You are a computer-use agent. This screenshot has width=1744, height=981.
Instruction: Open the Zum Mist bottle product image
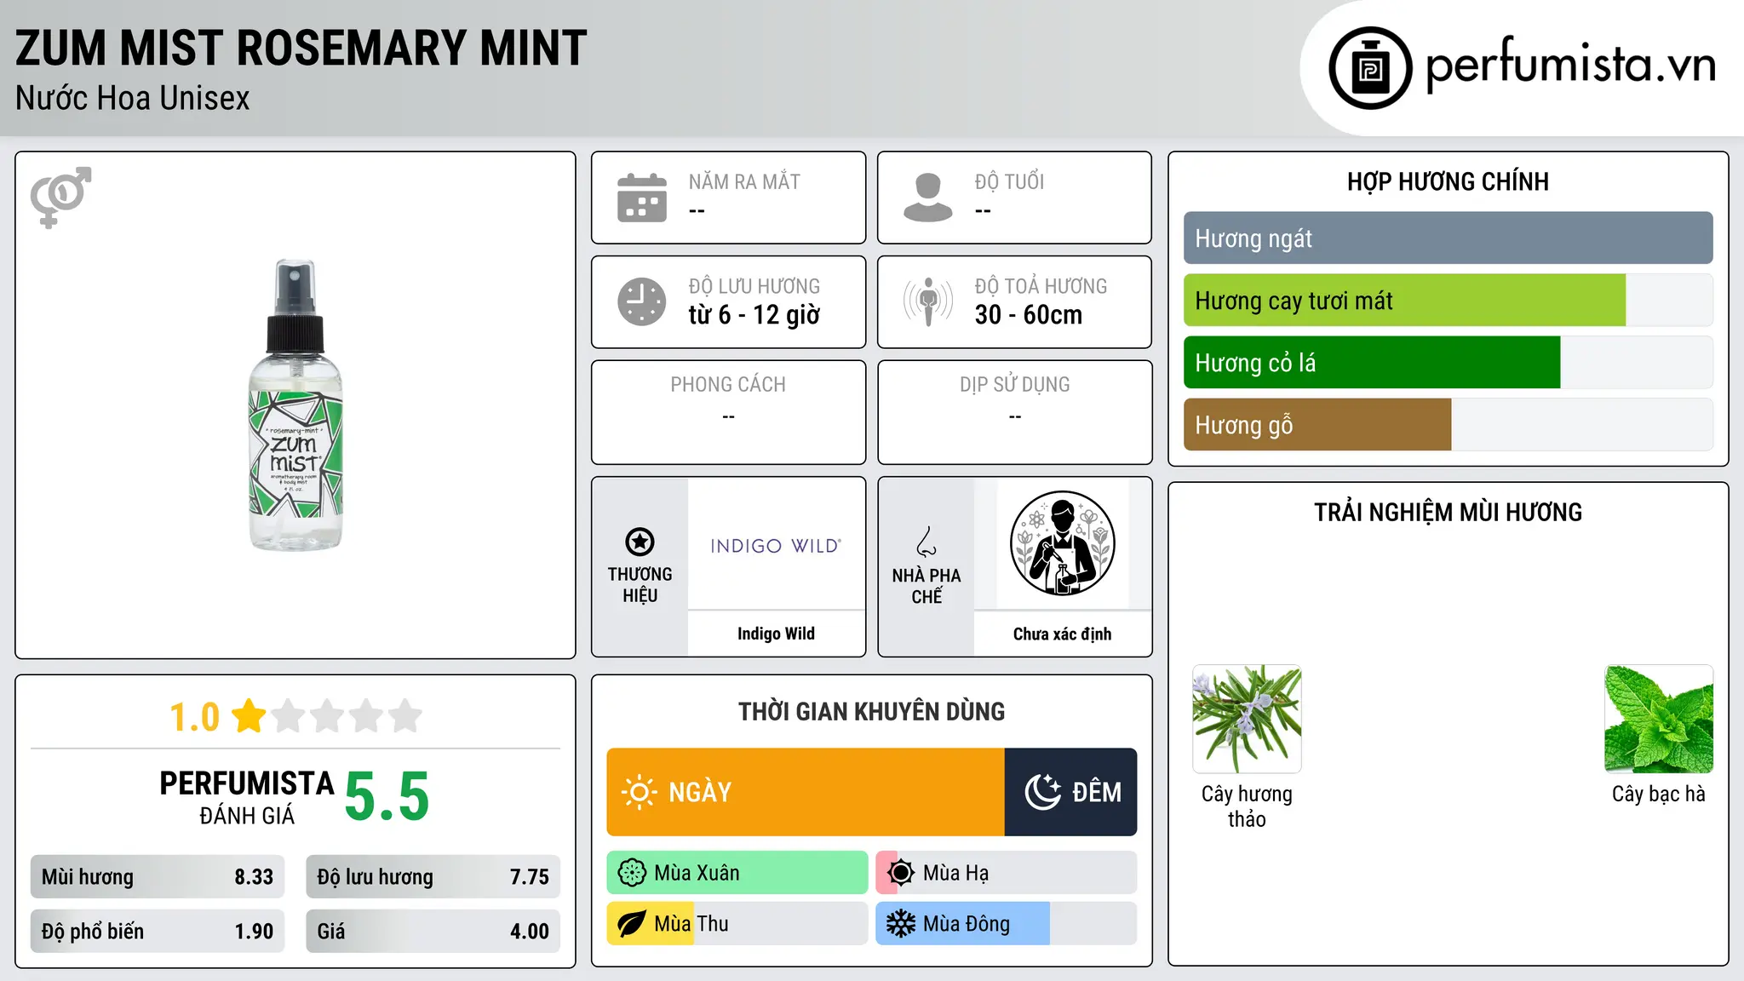295,405
